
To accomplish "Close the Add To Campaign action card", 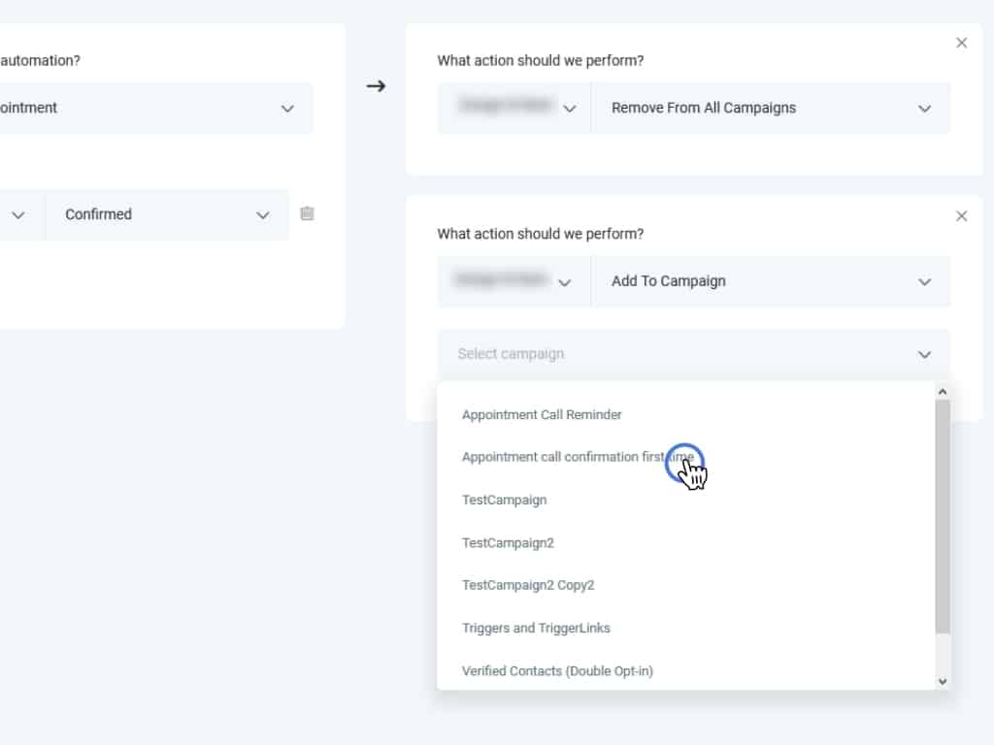I will [x=961, y=216].
